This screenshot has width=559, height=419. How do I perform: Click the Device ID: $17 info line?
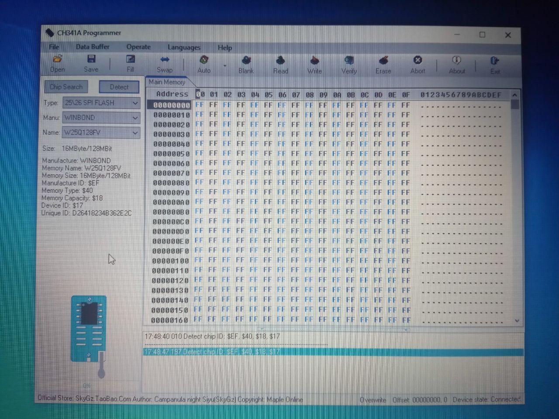[x=62, y=206]
